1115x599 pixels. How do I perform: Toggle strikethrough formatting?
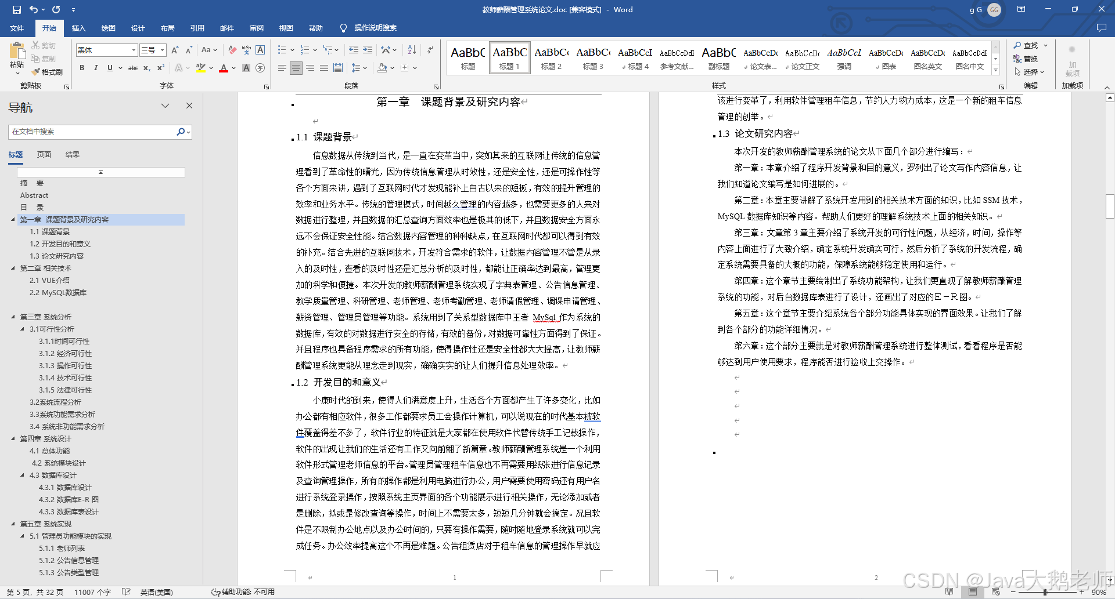133,68
